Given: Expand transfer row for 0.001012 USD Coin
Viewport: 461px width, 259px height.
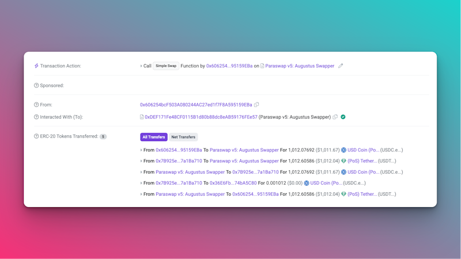Looking at the screenshot, I should click(x=141, y=183).
